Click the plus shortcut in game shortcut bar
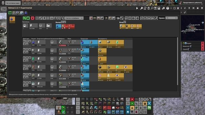This screenshot has height=115, width=205. coord(145,108)
